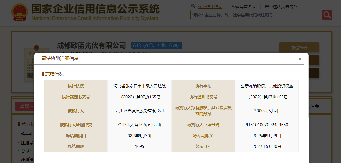Click the national emblem logo
The image size is (341, 163).
(x=20, y=12)
